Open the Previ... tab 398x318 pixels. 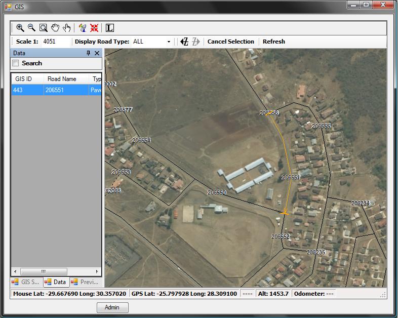[85, 282]
